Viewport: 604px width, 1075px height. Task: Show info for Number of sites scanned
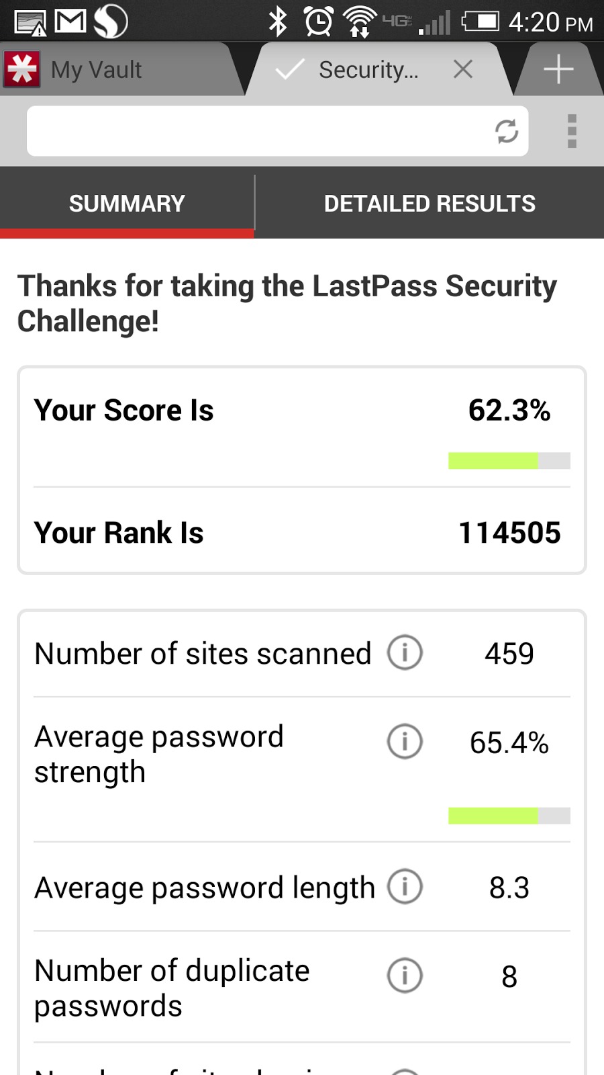405,652
